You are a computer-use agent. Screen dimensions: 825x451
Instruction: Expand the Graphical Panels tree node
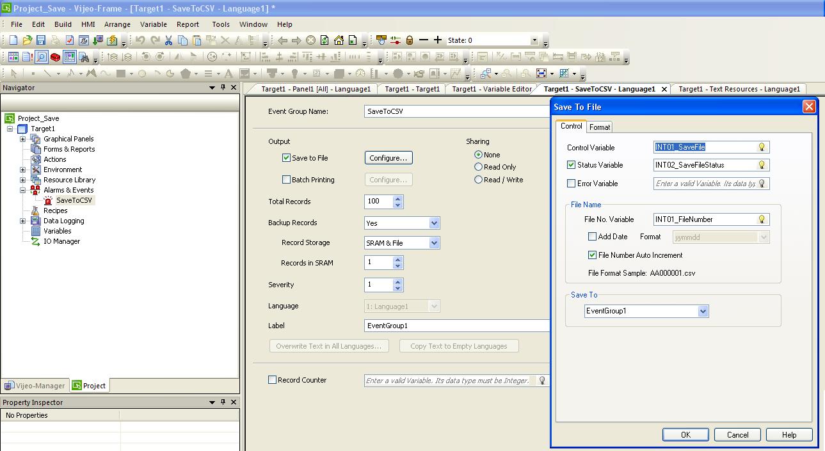pyautogui.click(x=23, y=139)
